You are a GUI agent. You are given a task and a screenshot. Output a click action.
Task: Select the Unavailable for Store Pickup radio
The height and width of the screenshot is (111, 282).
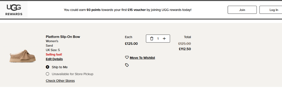point(48,74)
